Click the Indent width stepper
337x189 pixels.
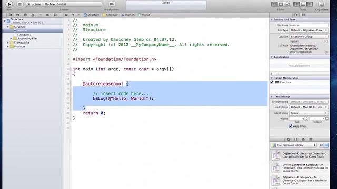pyautogui.click(x=327, y=118)
